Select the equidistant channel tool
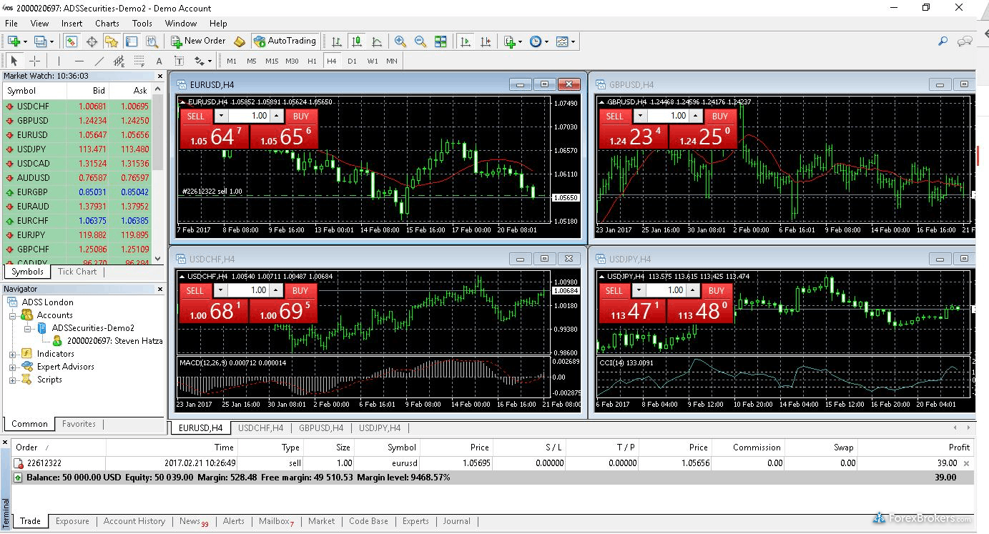The width and height of the screenshot is (989, 534). pos(119,61)
